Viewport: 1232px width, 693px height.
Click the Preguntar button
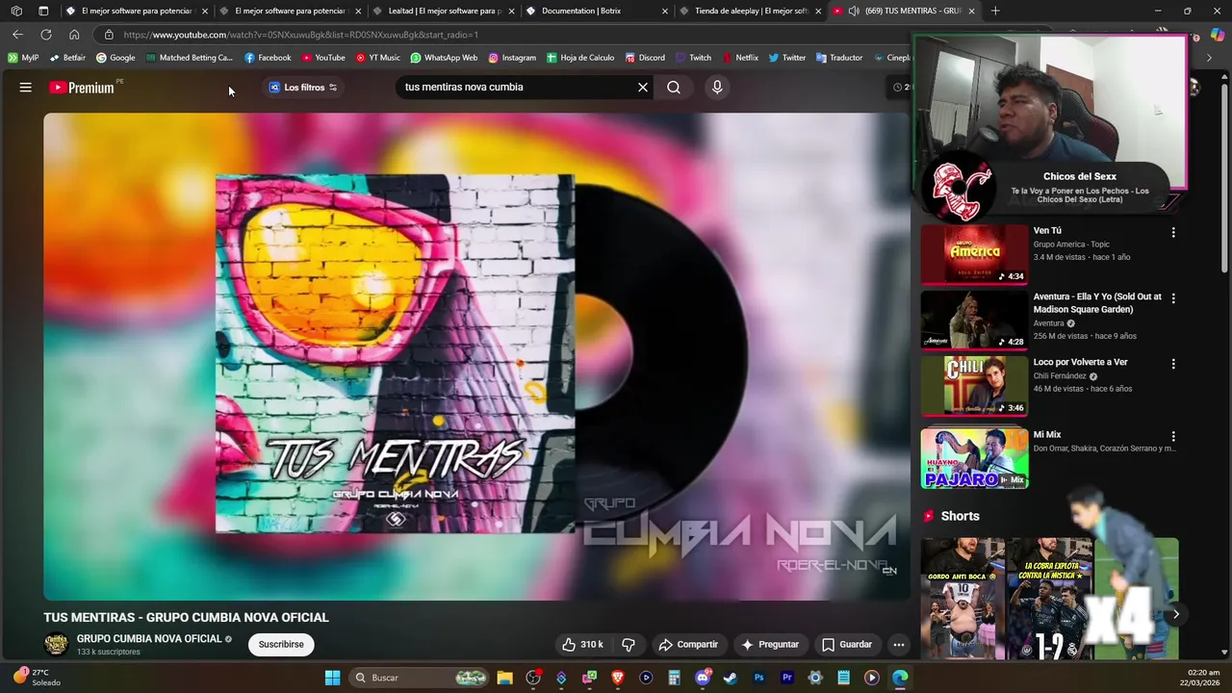pos(770,645)
